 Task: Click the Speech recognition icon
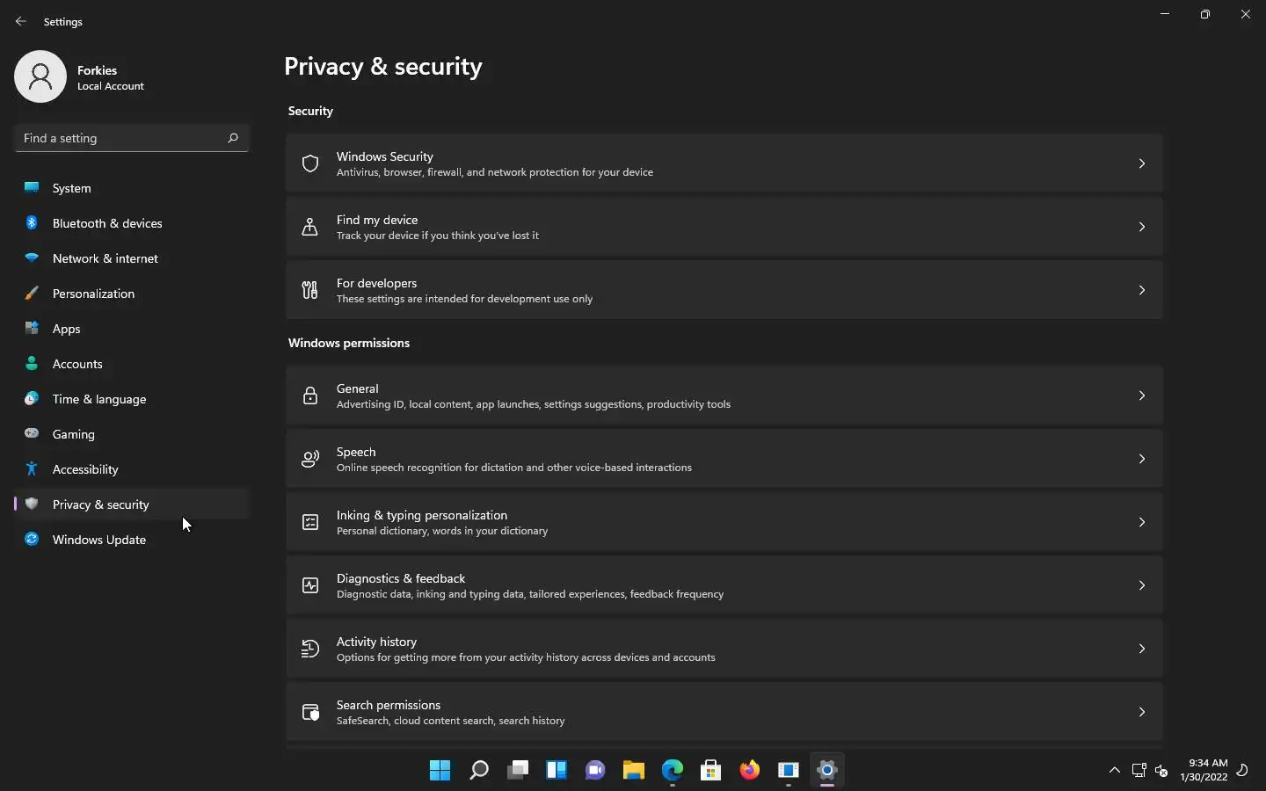pos(310,459)
